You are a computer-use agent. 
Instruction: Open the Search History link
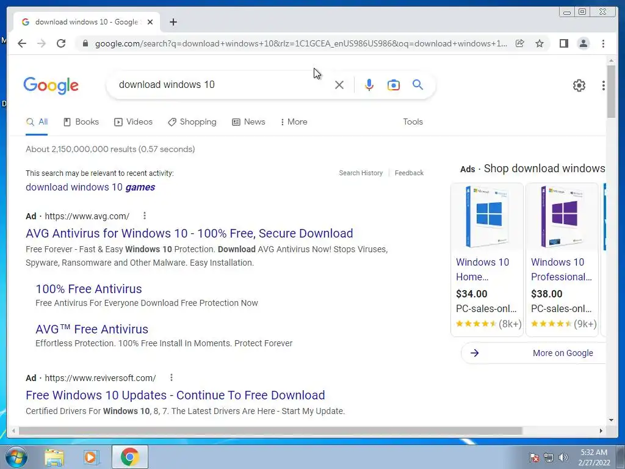361,173
